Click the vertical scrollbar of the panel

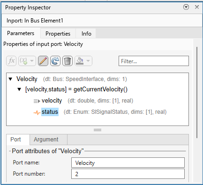(x=197, y=92)
